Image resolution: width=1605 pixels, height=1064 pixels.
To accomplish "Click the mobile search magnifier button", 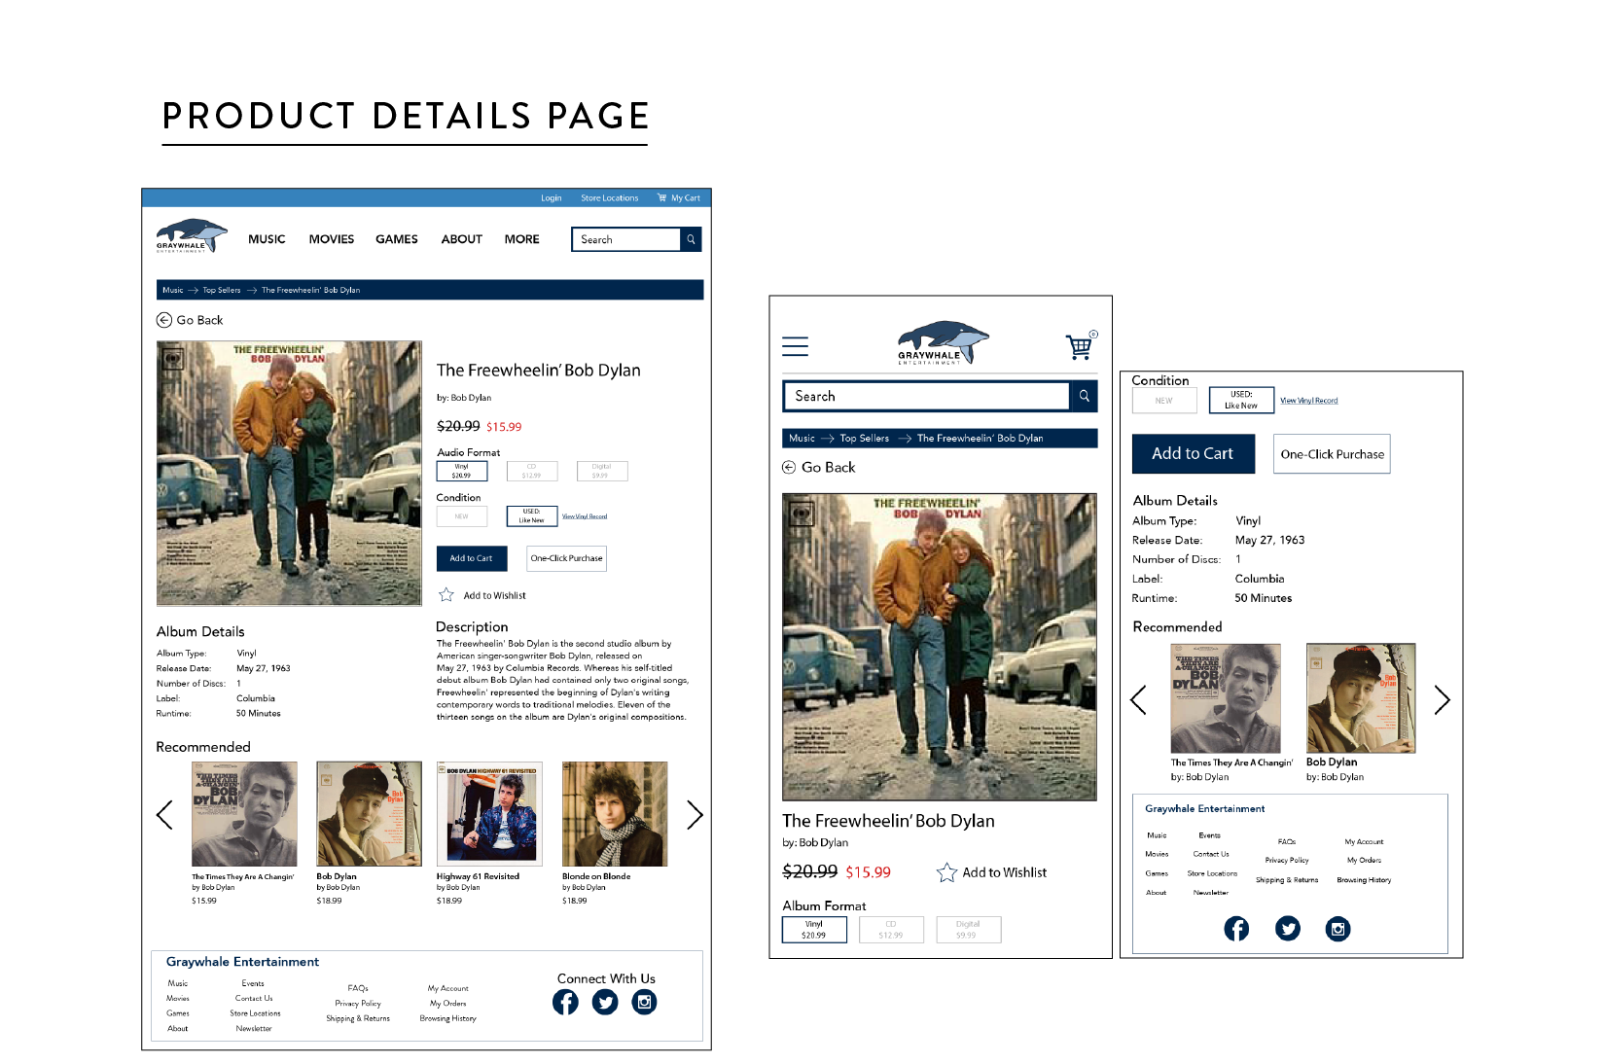I will click(1084, 396).
